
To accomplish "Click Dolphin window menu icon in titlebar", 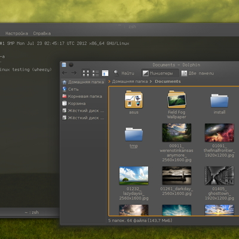I will point(64,65).
